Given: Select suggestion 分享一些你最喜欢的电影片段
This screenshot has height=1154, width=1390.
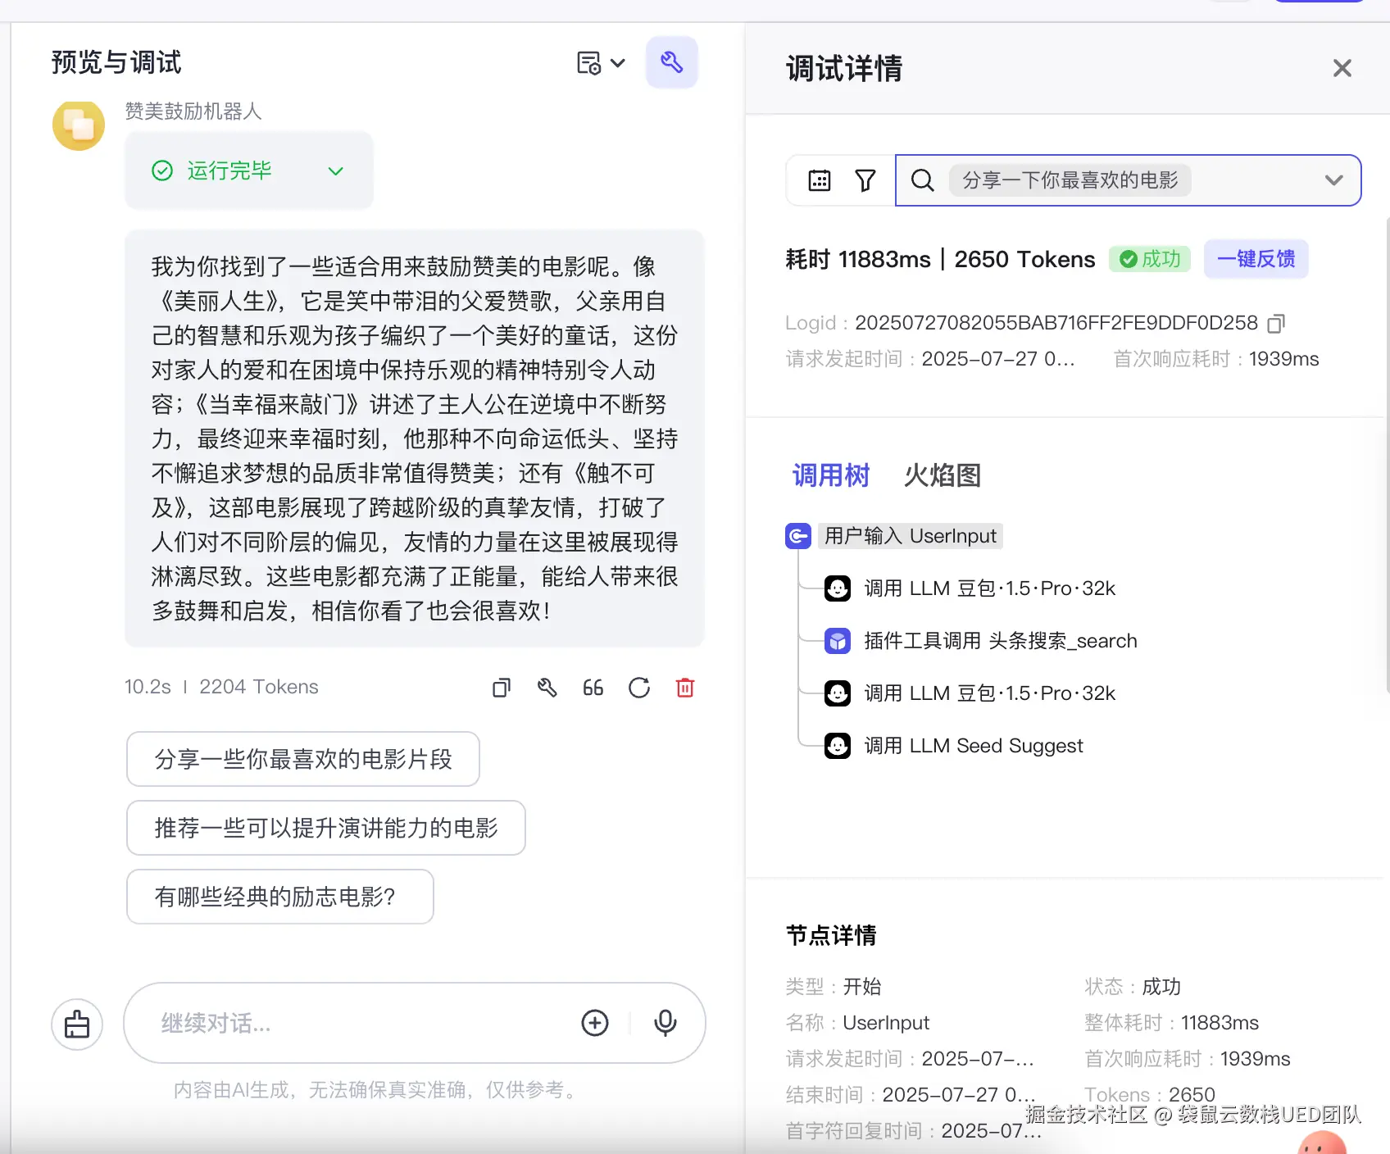Looking at the screenshot, I should (303, 759).
